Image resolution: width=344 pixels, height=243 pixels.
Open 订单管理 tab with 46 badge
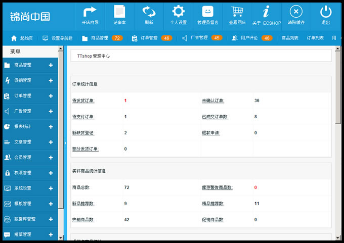coord(152,38)
